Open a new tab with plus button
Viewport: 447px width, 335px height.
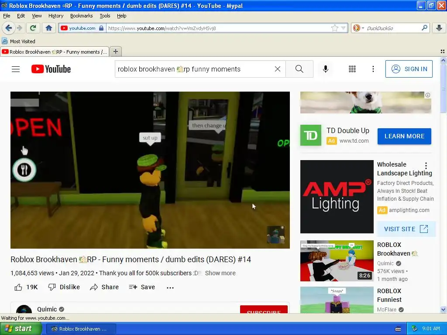115,51
